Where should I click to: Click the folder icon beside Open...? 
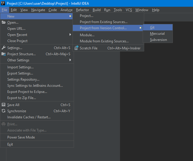[4, 22]
